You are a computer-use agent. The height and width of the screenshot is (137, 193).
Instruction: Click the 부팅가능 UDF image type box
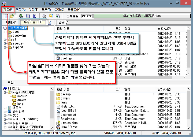click(33, 22)
